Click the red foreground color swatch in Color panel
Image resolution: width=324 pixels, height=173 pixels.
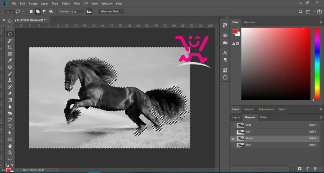235,31
